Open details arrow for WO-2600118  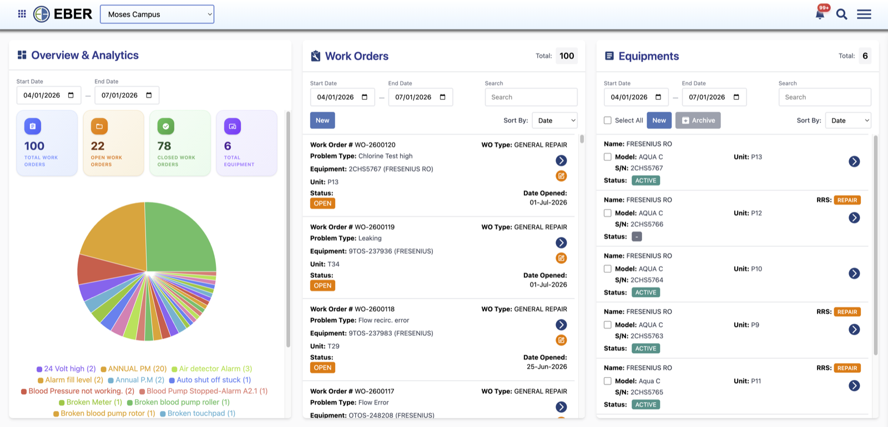point(561,324)
